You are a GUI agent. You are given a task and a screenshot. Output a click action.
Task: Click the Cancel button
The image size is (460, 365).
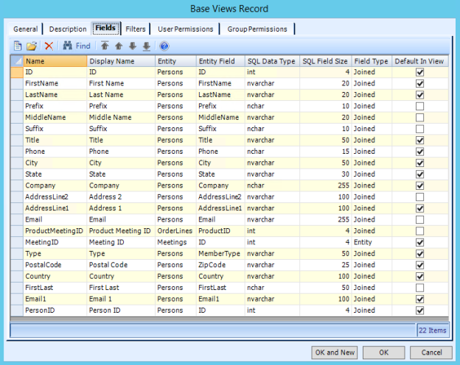click(x=431, y=352)
